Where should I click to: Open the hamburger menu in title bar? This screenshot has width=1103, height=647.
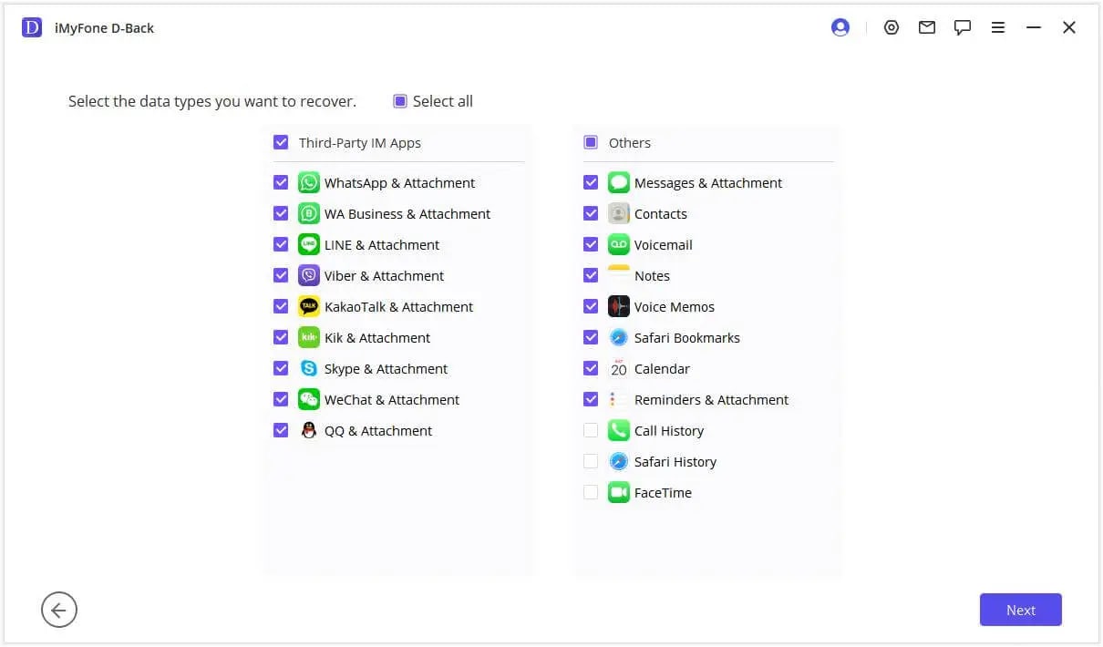point(998,27)
